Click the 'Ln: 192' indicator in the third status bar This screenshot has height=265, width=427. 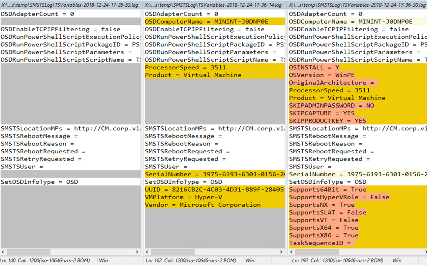click(x=297, y=260)
